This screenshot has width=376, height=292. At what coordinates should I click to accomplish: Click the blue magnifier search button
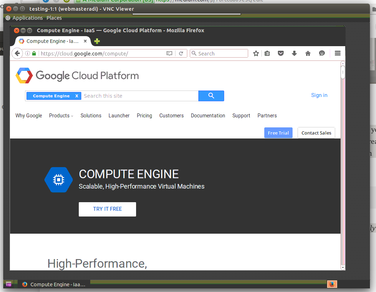(x=211, y=96)
